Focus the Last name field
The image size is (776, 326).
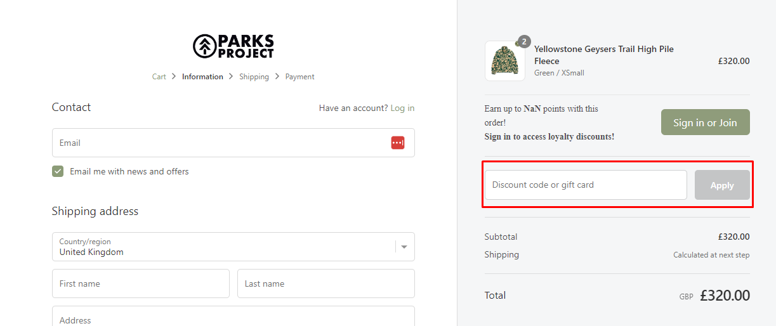click(x=326, y=284)
